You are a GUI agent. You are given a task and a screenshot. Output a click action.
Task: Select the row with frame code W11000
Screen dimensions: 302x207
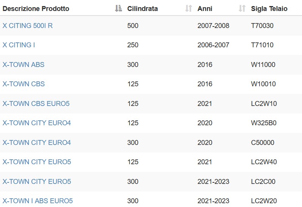(151, 65)
